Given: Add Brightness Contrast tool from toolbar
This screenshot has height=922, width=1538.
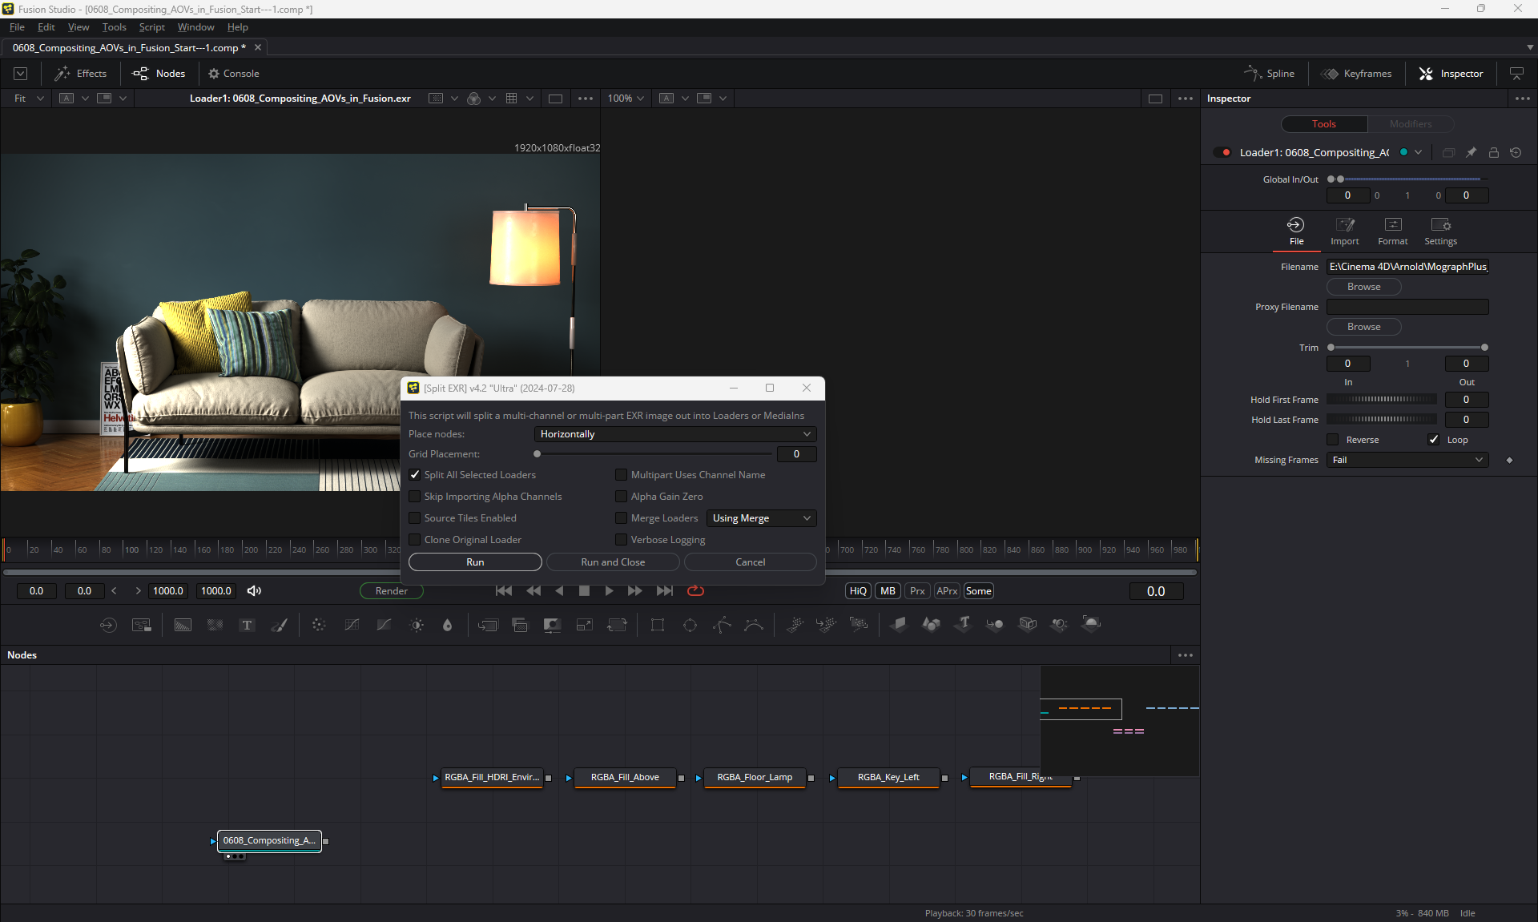Looking at the screenshot, I should (417, 625).
